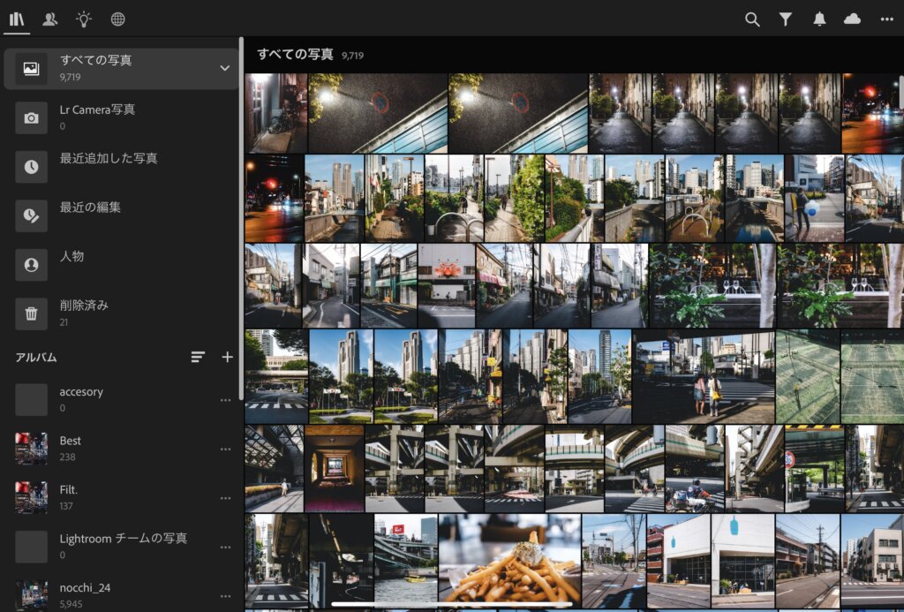The width and height of the screenshot is (904, 612).
Task: Open 最近追加した写真
Action: tap(120, 166)
